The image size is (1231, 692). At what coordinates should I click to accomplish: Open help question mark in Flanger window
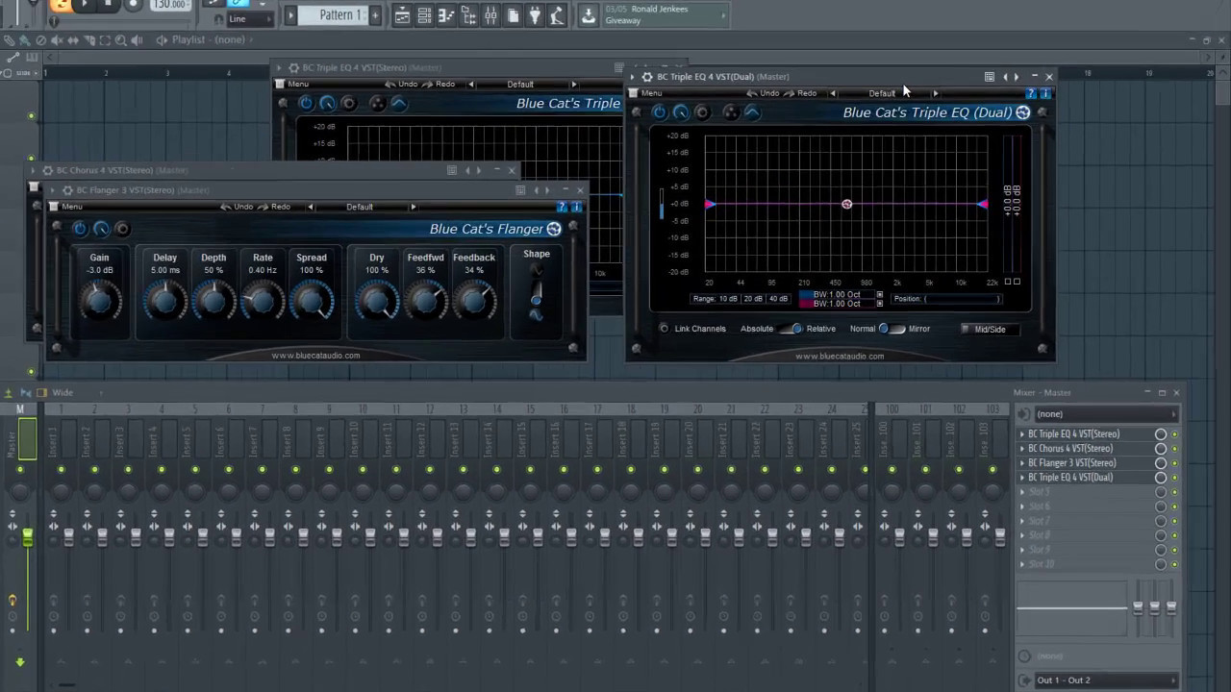click(562, 207)
